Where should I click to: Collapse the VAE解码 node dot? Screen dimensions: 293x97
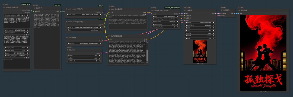pos(222,11)
